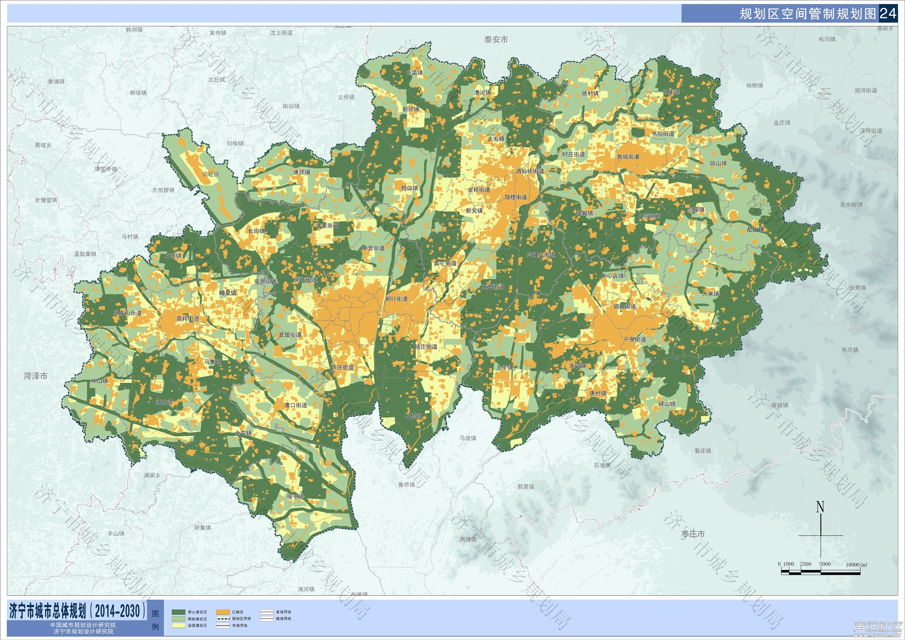
Task: Click the 钢山街道 map label
Action: pos(625,306)
